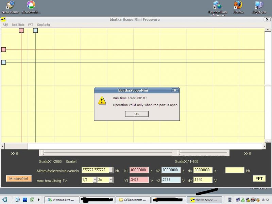This screenshot has width=272, height=204.
Task: Click the 'Operation valid only when the port is open' message
Action: [x=145, y=105]
